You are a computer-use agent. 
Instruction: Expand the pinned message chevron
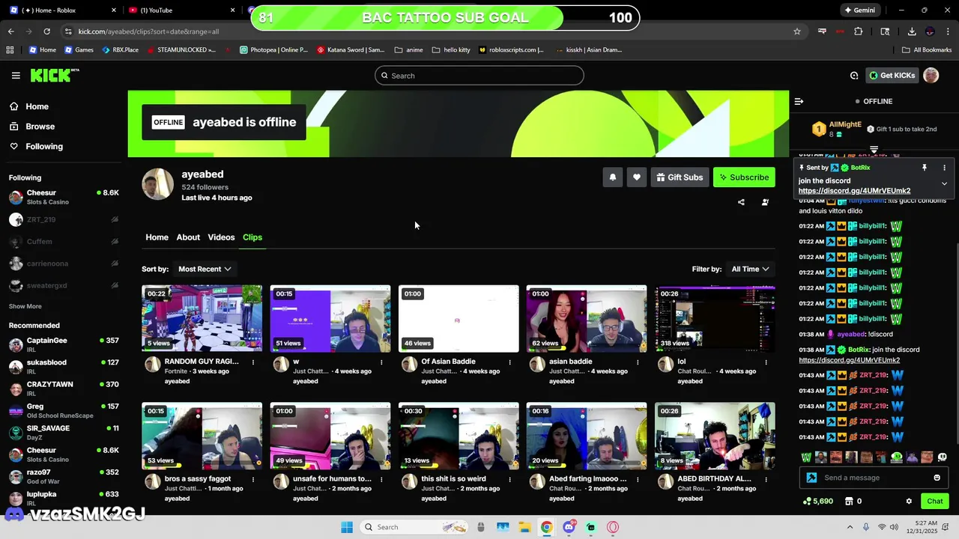pyautogui.click(x=944, y=183)
